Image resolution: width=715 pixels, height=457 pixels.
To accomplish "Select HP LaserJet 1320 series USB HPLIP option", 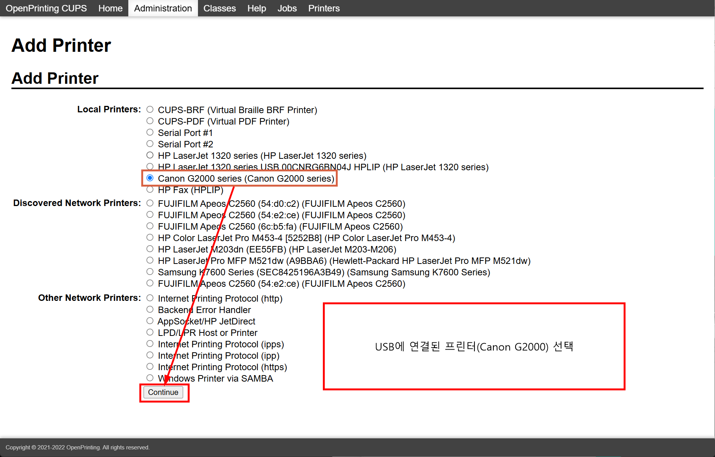I will (x=150, y=167).
